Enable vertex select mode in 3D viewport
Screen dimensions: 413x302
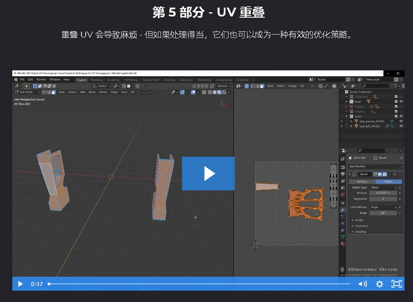point(44,92)
